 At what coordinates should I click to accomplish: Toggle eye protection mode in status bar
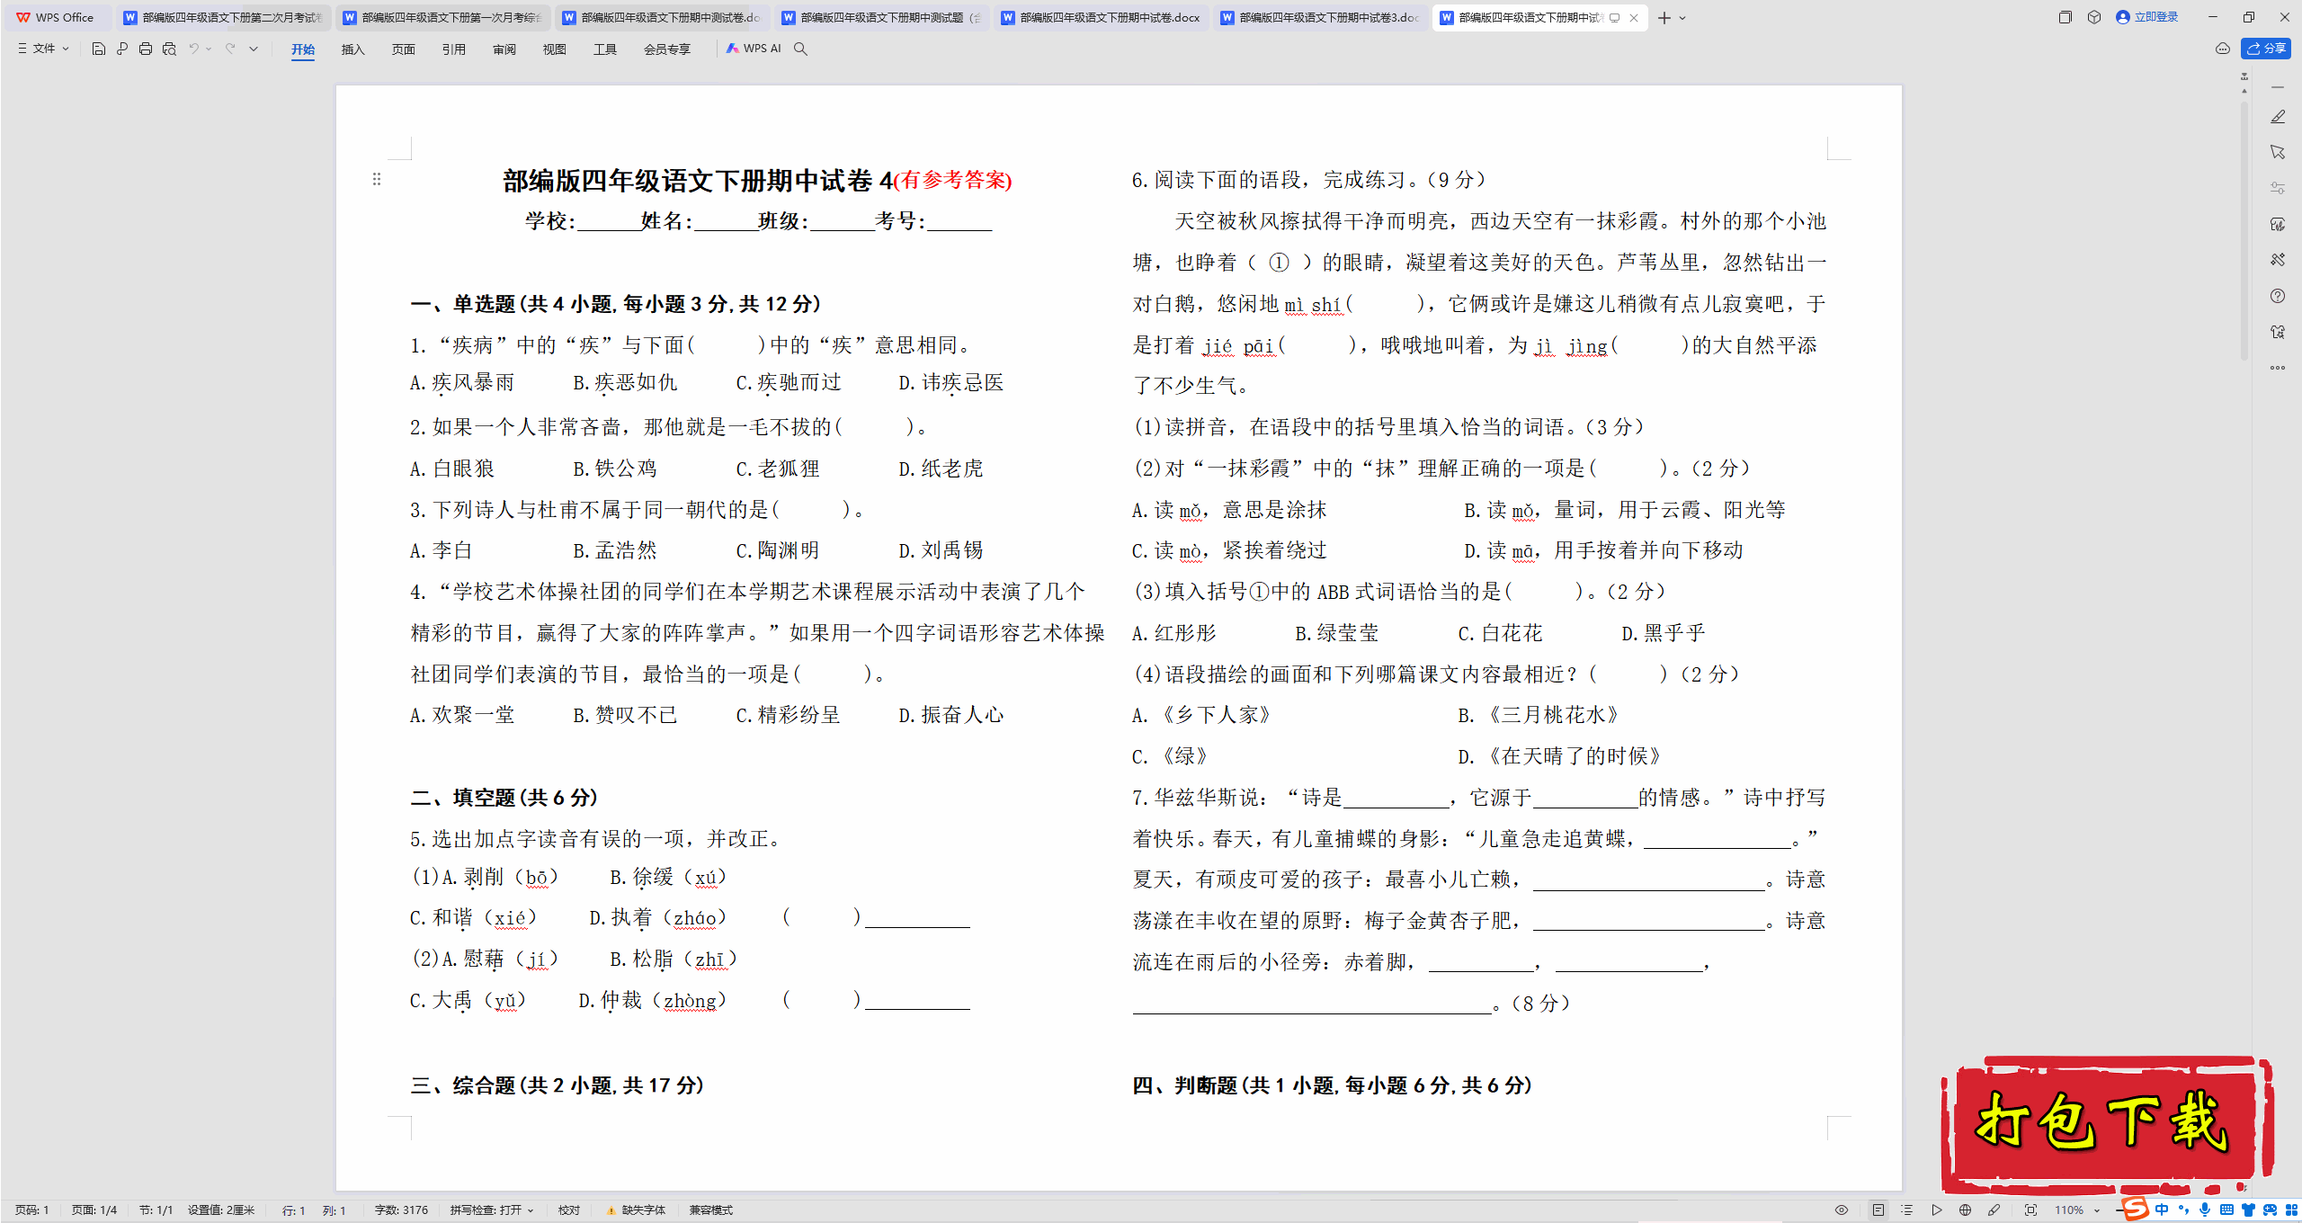coord(1842,1210)
